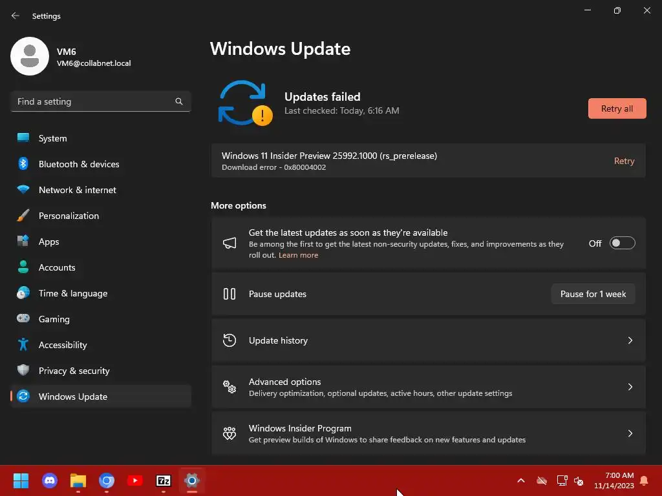Open Discord from the taskbar
Screen dimensions: 662x496
(49, 480)
